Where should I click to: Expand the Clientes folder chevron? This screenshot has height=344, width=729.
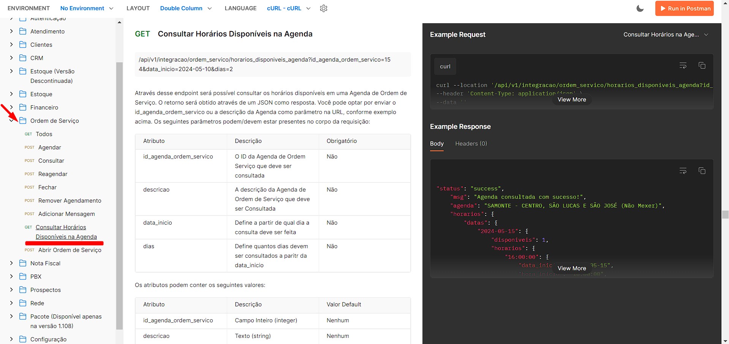(11, 44)
